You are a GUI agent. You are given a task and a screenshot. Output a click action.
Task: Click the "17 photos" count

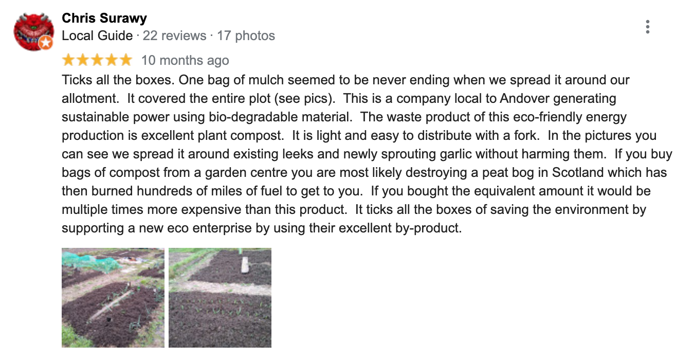[x=246, y=36]
